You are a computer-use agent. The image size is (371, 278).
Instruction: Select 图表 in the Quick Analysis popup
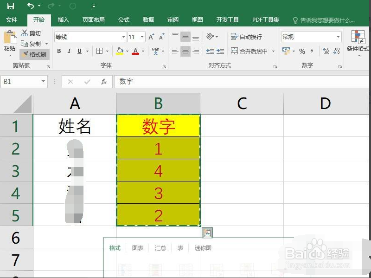(137, 248)
